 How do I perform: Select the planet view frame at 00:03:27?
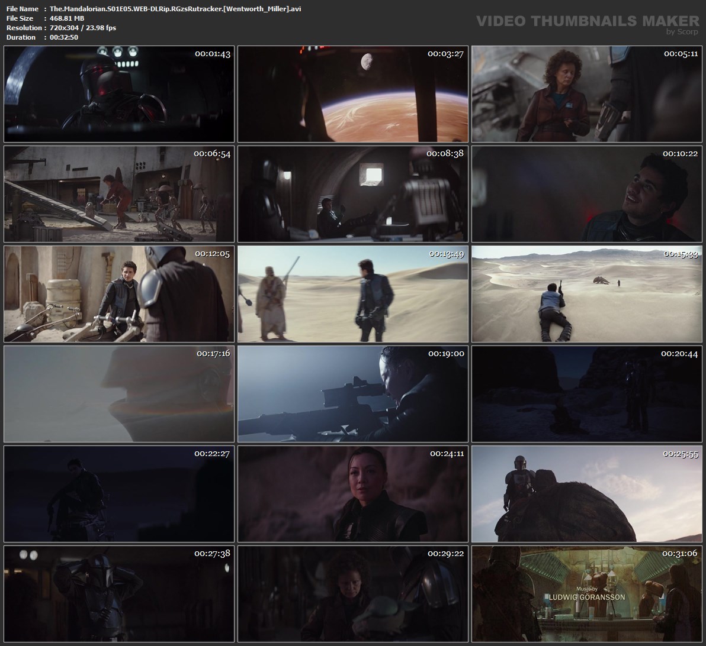(353, 94)
